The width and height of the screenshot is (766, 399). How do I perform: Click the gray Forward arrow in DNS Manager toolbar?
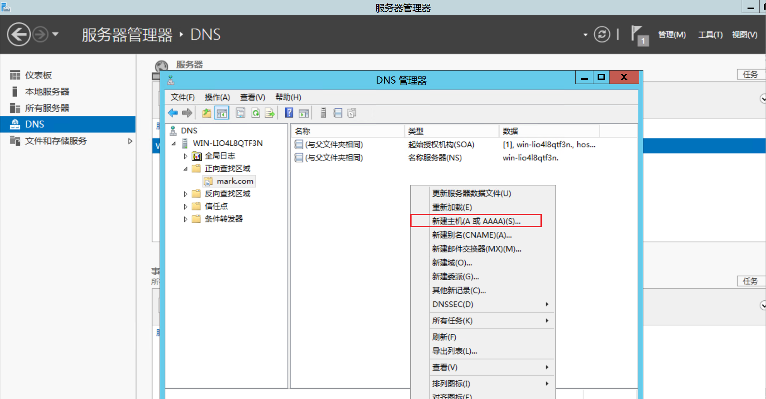coord(187,113)
